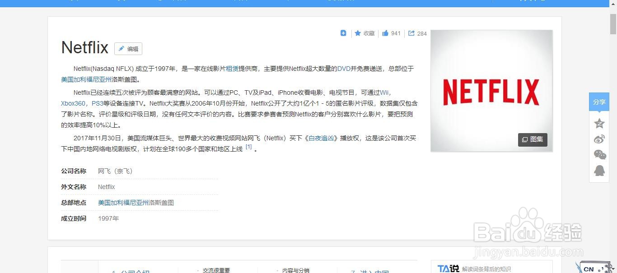Click the 交流很重要 catalog entry
Viewport: 617px width, 273px height.
[216, 270]
